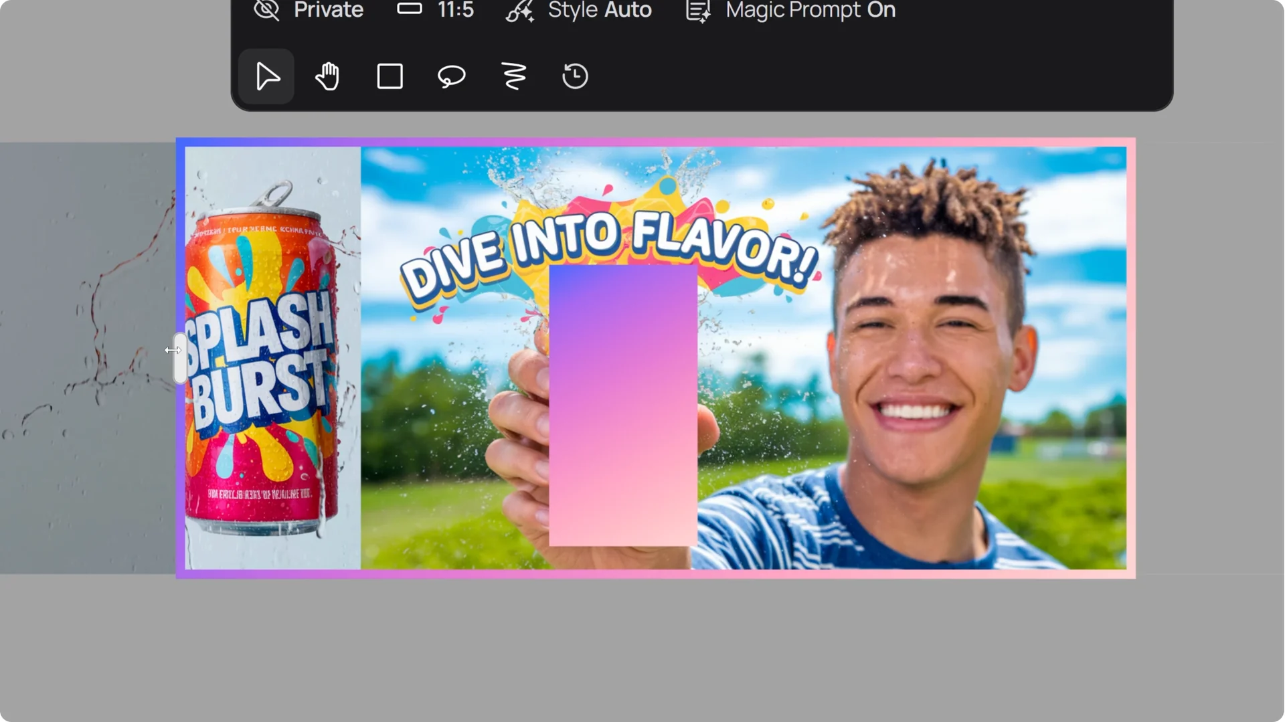Screen dimensions: 1285x722
Task: Activate the hand pan tool
Action: pyautogui.click(x=327, y=76)
